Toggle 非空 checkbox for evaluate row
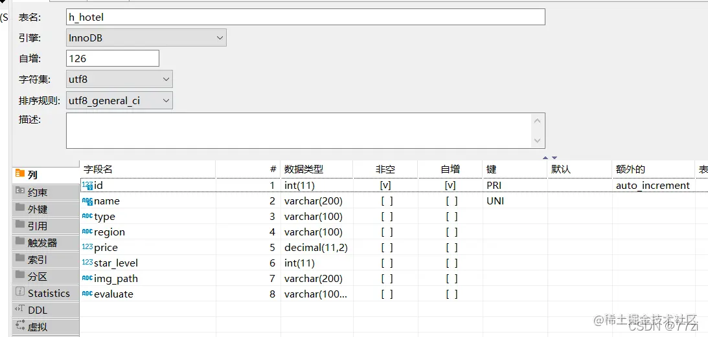 click(x=387, y=294)
